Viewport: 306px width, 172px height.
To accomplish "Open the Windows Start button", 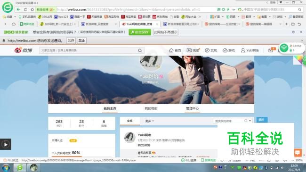I will tap(6, 168).
